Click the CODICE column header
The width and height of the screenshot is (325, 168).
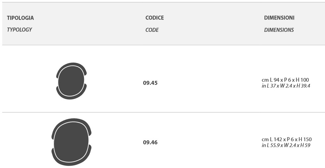click(154, 18)
